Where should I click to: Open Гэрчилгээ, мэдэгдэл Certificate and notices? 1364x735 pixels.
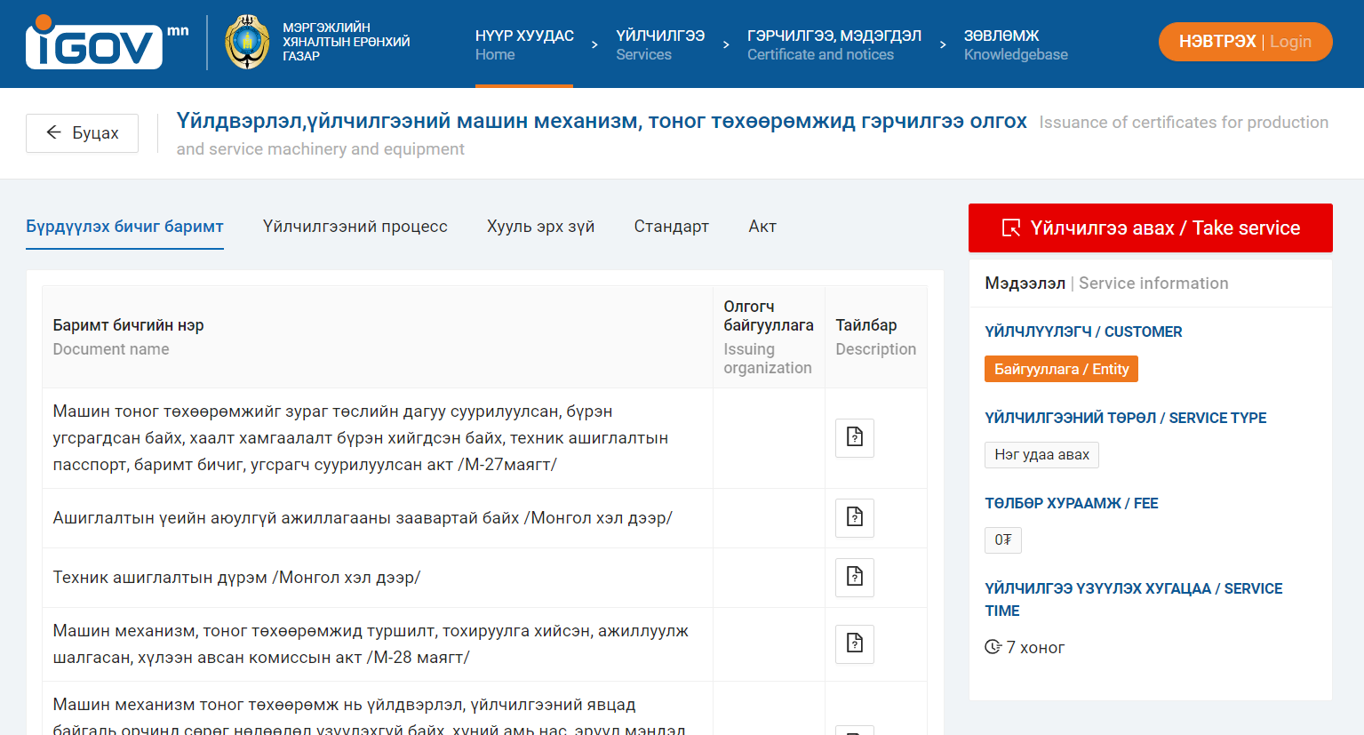[x=834, y=44]
